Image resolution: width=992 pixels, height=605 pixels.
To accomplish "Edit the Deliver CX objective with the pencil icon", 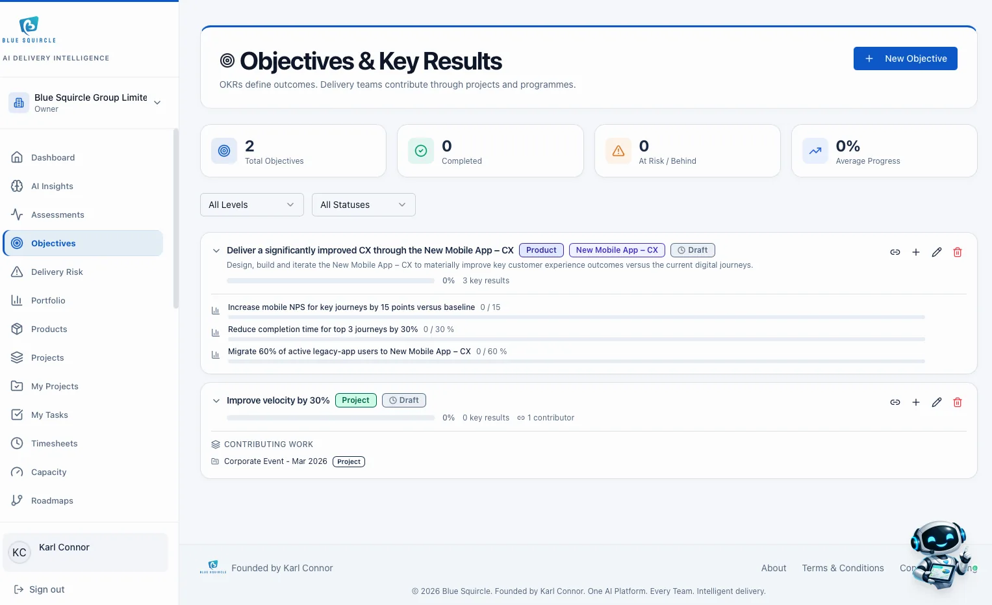I will pos(937,252).
